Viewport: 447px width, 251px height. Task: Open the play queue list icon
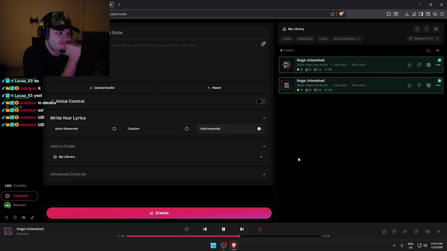click(405, 231)
